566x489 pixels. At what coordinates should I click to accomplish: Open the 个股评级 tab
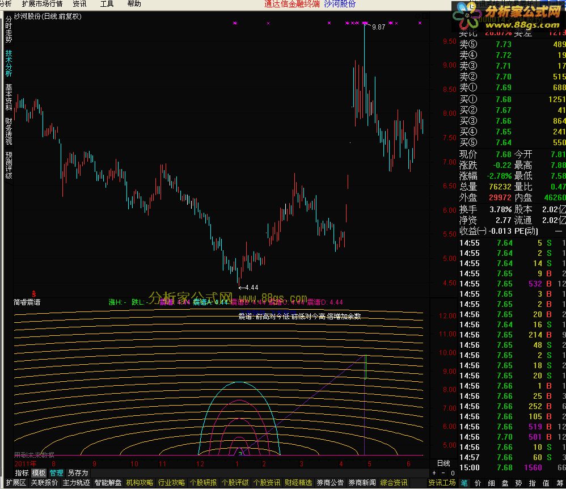coord(235,483)
